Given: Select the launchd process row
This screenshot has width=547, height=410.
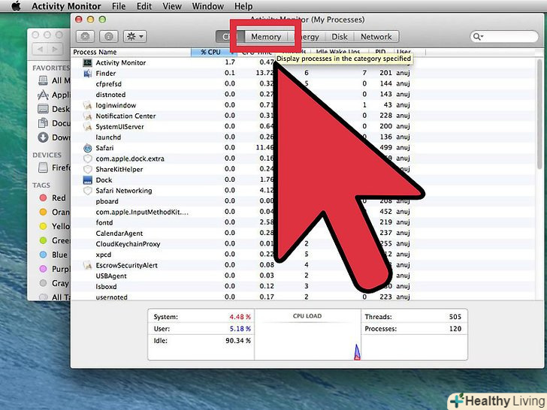Looking at the screenshot, I should pyautogui.click(x=303, y=137).
